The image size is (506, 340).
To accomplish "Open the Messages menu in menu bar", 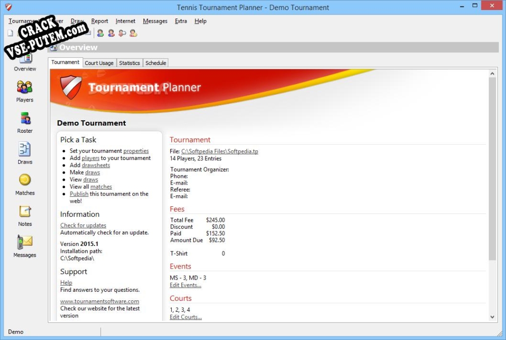I will 155,21.
